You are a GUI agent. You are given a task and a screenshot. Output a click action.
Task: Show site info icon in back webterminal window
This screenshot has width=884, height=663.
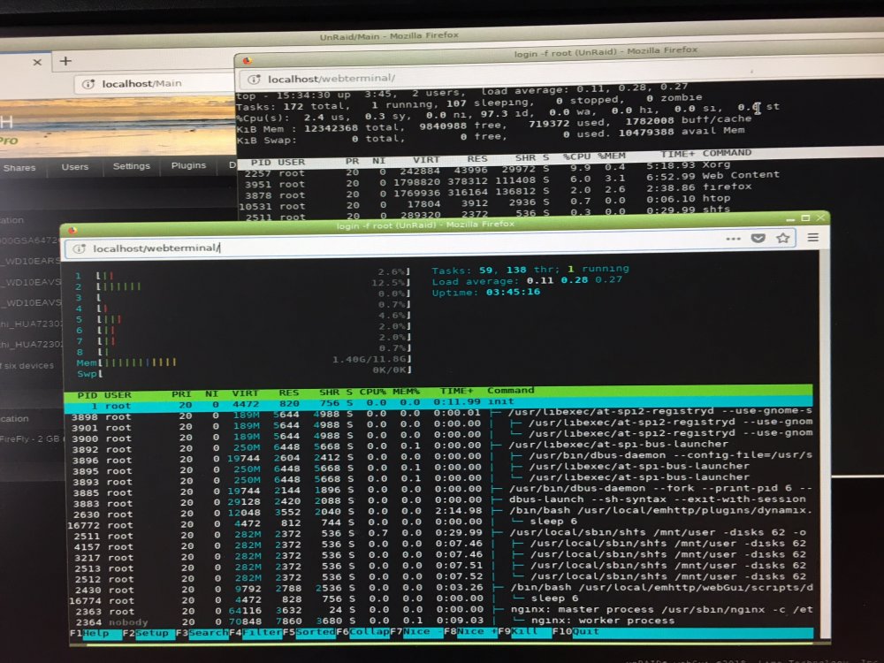click(x=255, y=80)
